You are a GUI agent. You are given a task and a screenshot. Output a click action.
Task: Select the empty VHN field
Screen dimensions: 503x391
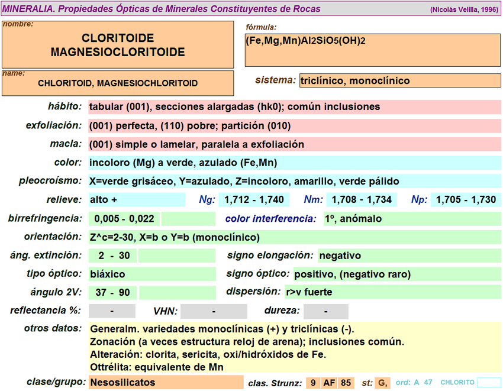pos(214,312)
